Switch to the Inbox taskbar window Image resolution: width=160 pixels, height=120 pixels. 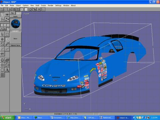(24, 118)
